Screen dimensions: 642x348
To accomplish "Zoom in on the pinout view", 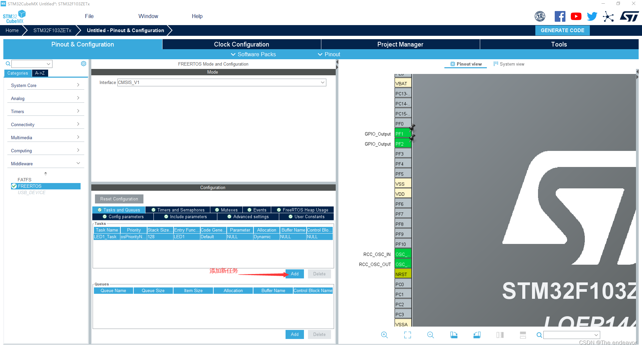I will (x=384, y=335).
